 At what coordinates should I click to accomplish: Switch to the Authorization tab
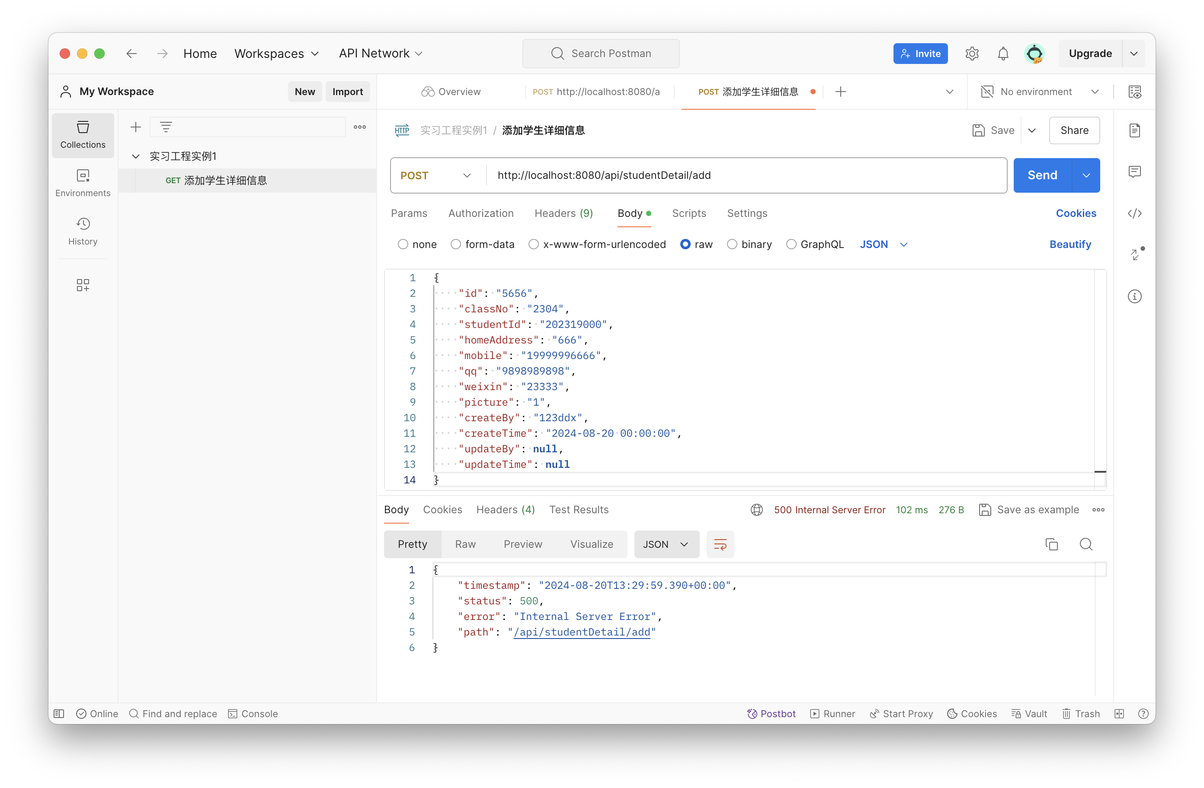pyautogui.click(x=480, y=213)
